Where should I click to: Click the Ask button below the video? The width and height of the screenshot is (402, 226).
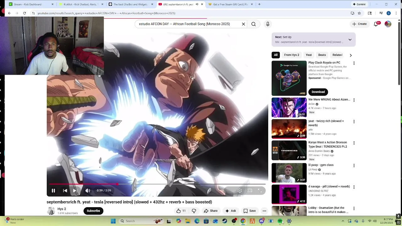click(230, 211)
